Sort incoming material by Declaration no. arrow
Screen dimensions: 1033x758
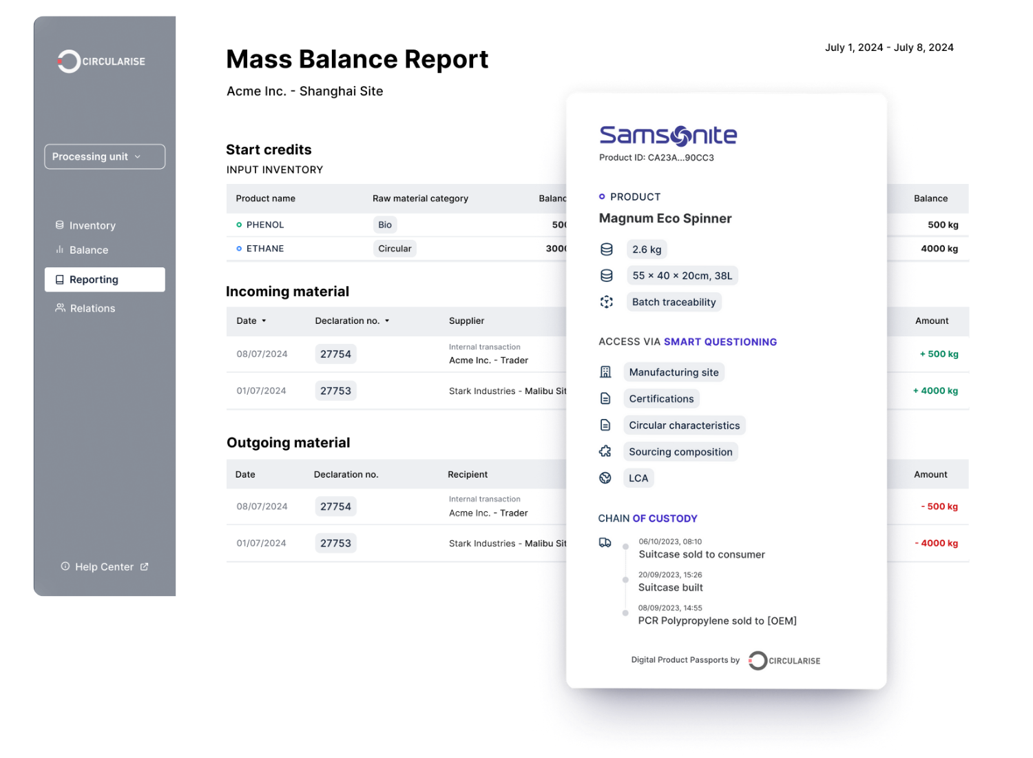click(387, 321)
